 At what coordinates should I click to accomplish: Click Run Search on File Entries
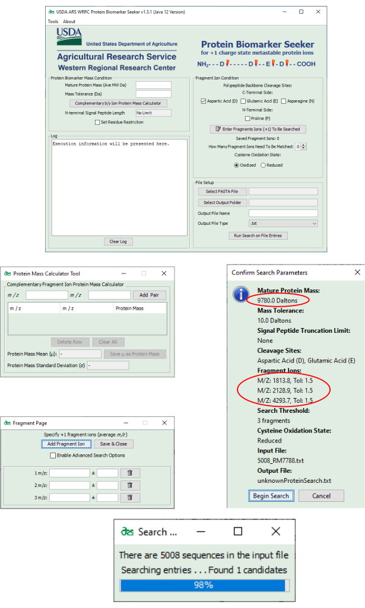(x=258, y=235)
